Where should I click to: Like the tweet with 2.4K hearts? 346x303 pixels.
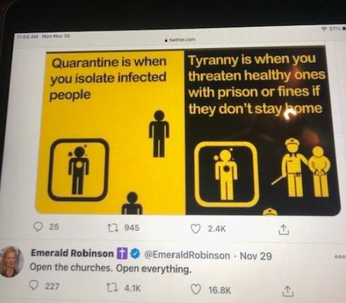pos(196,229)
